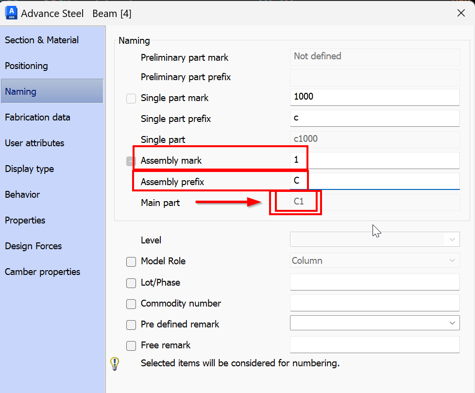
Task: Open the Level dropdown
Action: [452, 239]
